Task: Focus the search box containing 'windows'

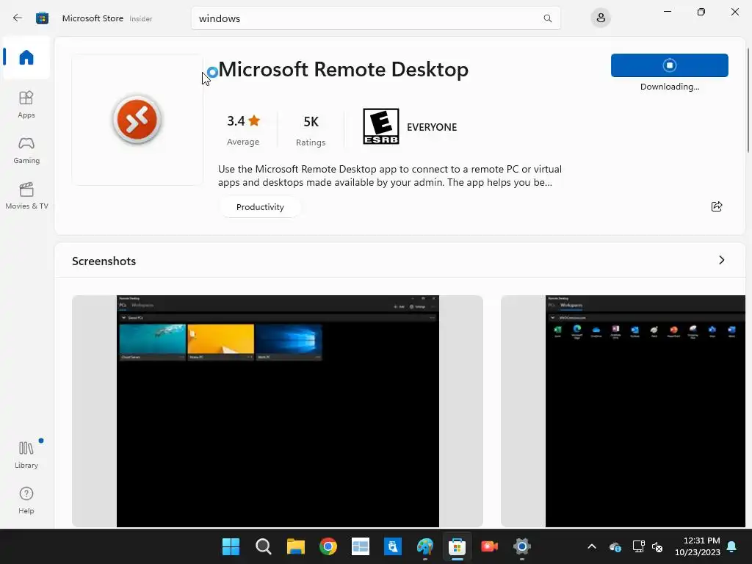Action: [375, 18]
